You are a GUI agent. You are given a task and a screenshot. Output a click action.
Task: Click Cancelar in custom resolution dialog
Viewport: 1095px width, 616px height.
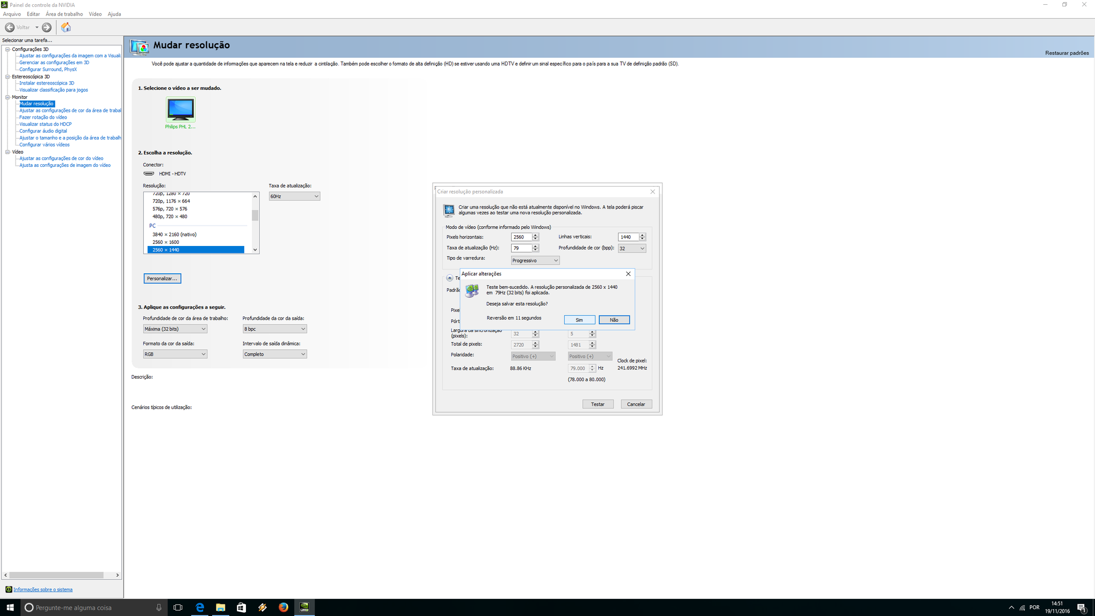point(636,404)
